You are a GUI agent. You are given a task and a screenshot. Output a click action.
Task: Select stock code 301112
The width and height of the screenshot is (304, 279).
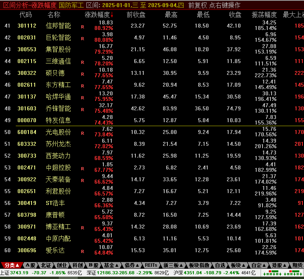click(27, 26)
